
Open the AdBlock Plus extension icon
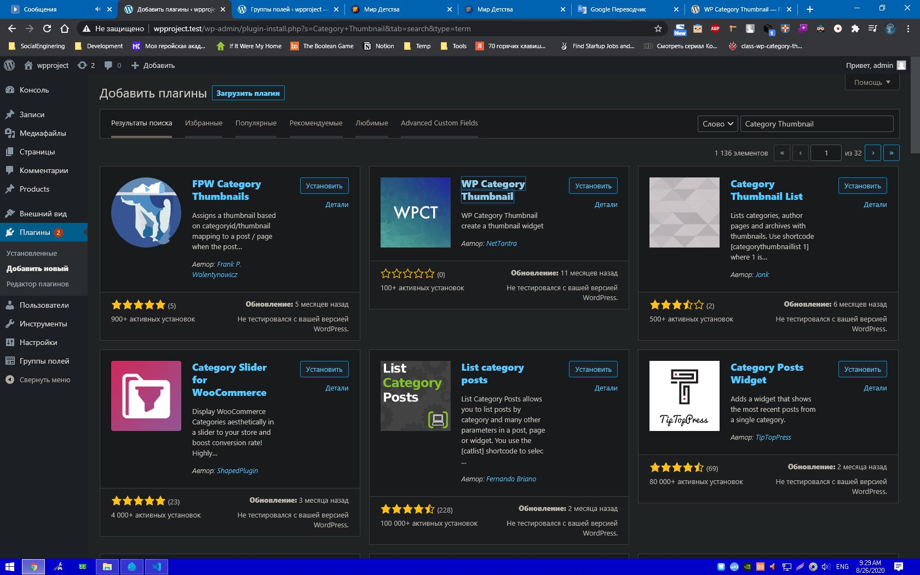click(x=715, y=28)
